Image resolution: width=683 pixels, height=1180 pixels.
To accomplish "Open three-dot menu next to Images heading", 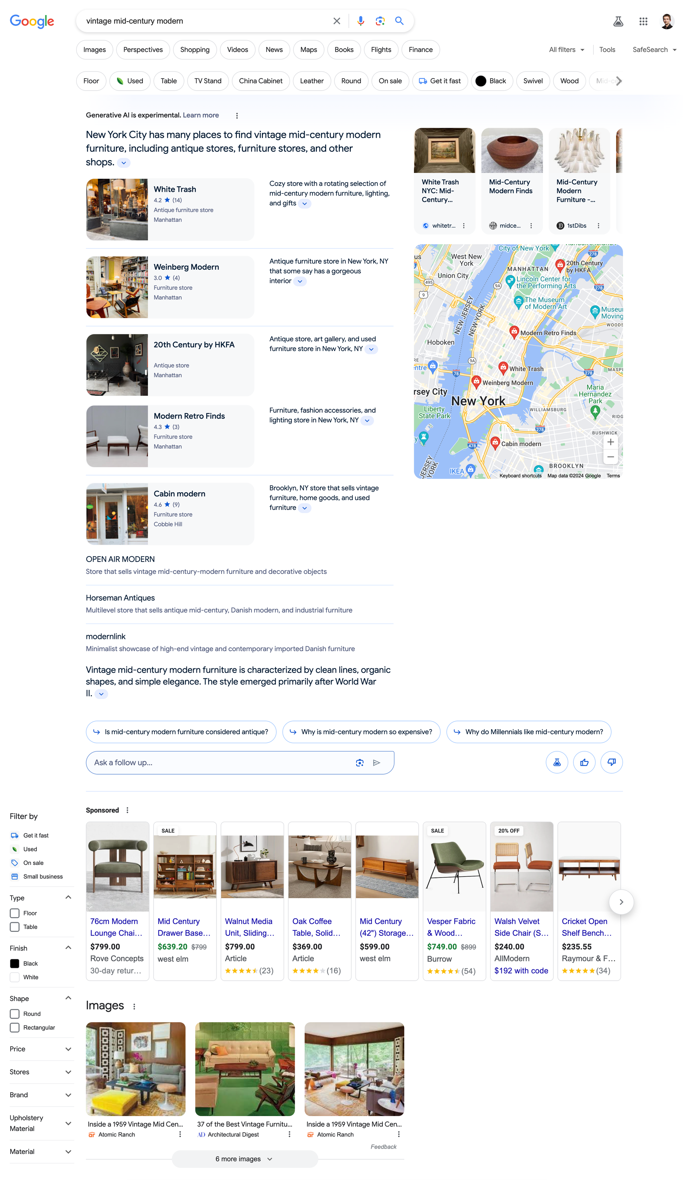I will click(x=134, y=1007).
